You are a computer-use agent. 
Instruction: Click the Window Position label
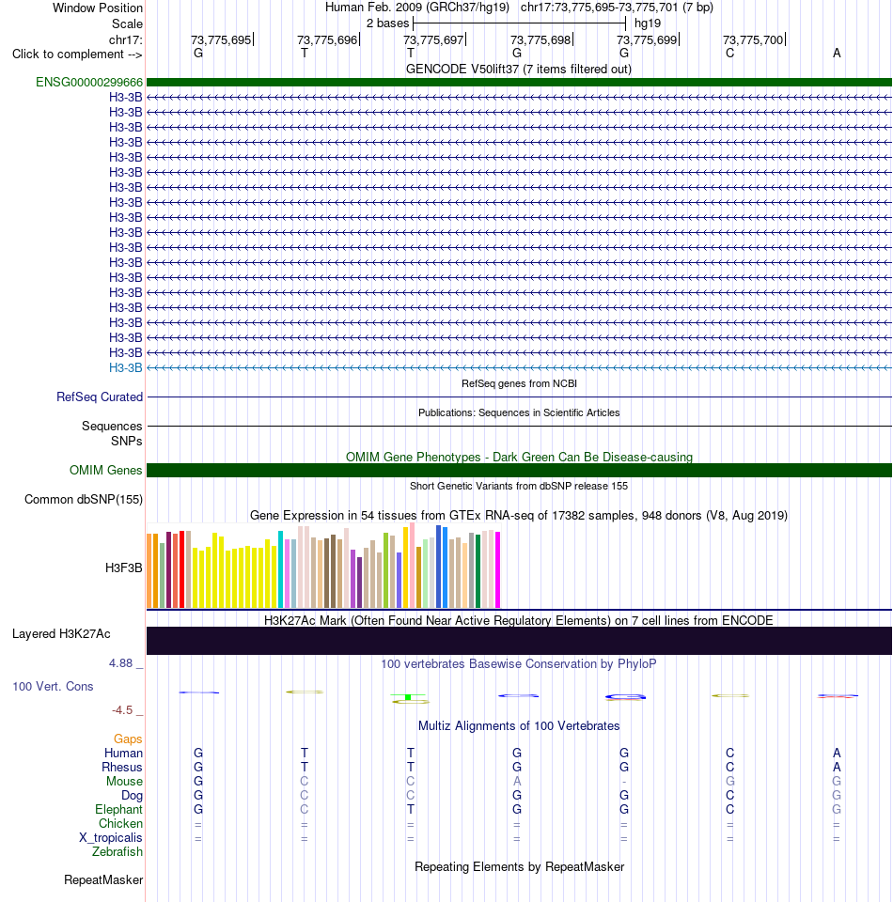click(98, 8)
